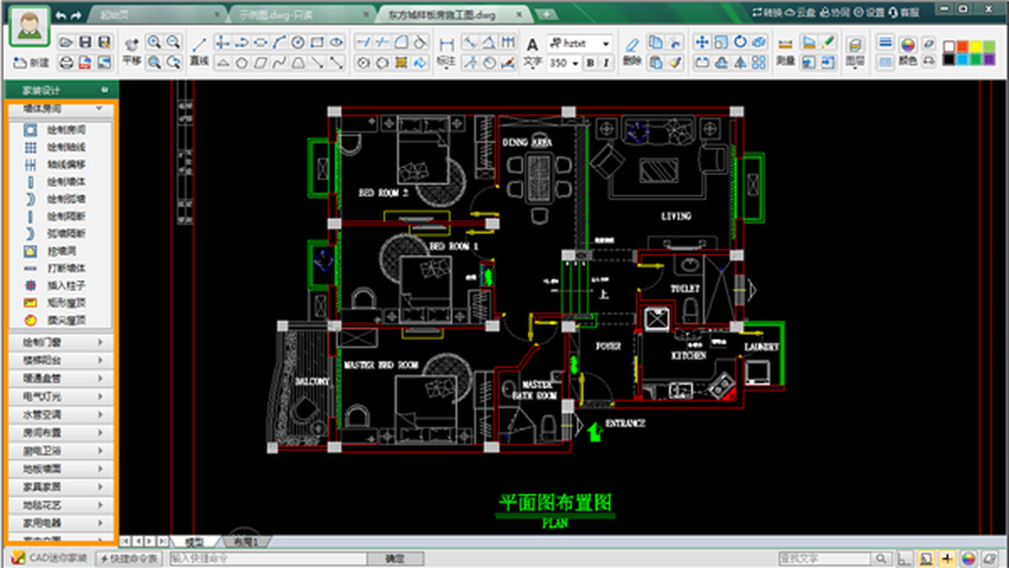Viewport: 1009px width, 568px height.
Task: Click the user avatar profile icon
Action: (30, 26)
